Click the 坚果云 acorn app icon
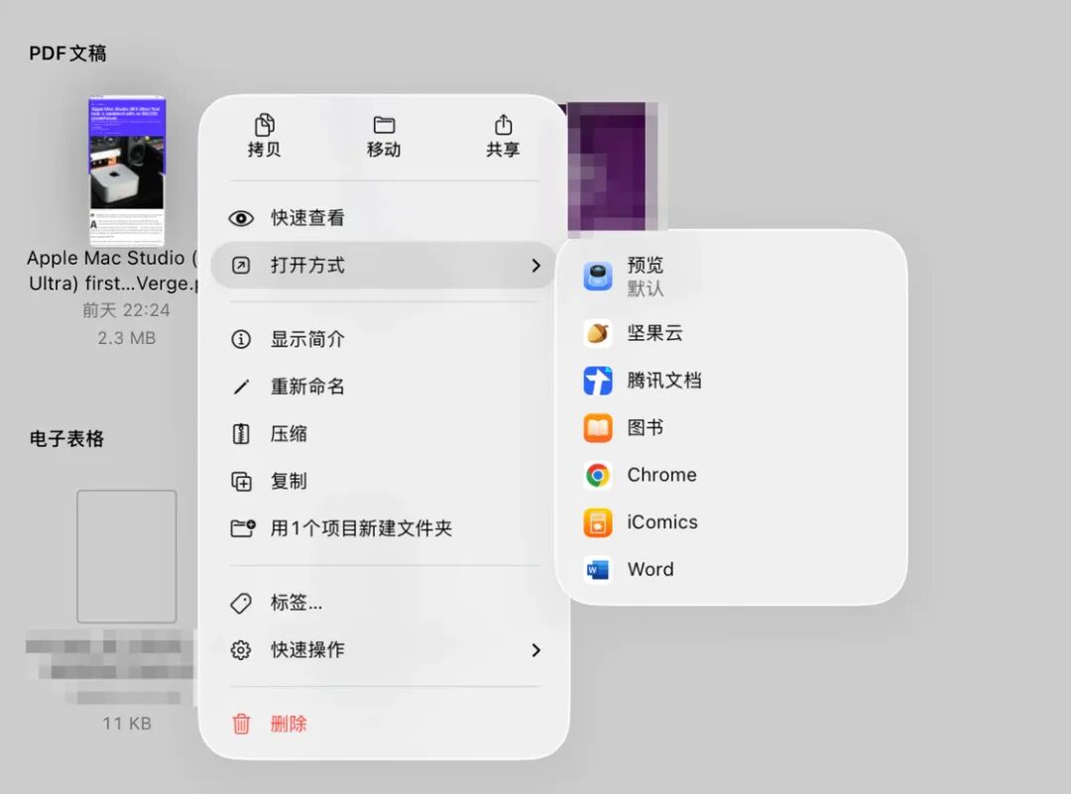Screen dimensions: 1071x794 pos(598,333)
